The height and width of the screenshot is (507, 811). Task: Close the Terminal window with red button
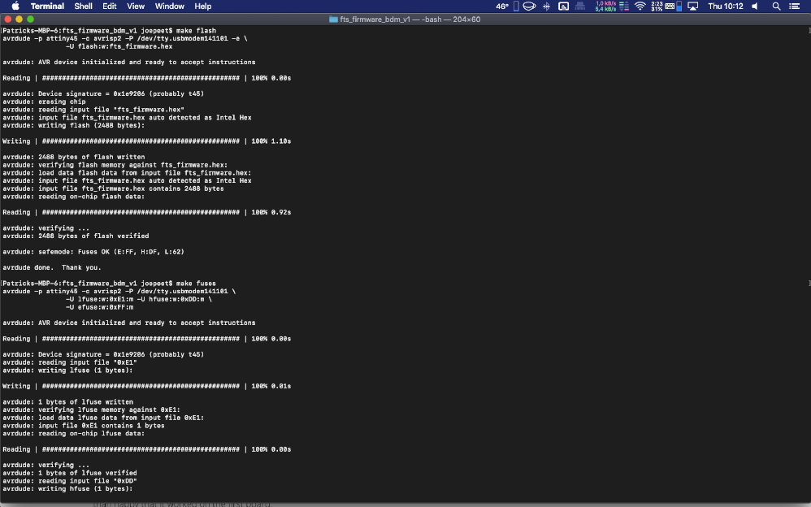pyautogui.click(x=8, y=19)
